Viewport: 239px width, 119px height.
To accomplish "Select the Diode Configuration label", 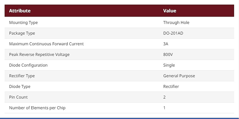I will (x=28, y=65).
